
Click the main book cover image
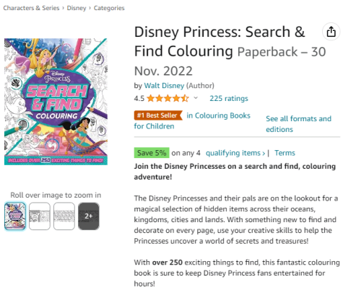click(56, 102)
